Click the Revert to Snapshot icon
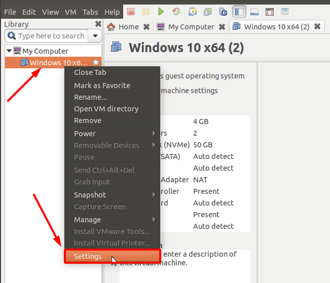Screen dimensions: 330x283 [x=208, y=12]
